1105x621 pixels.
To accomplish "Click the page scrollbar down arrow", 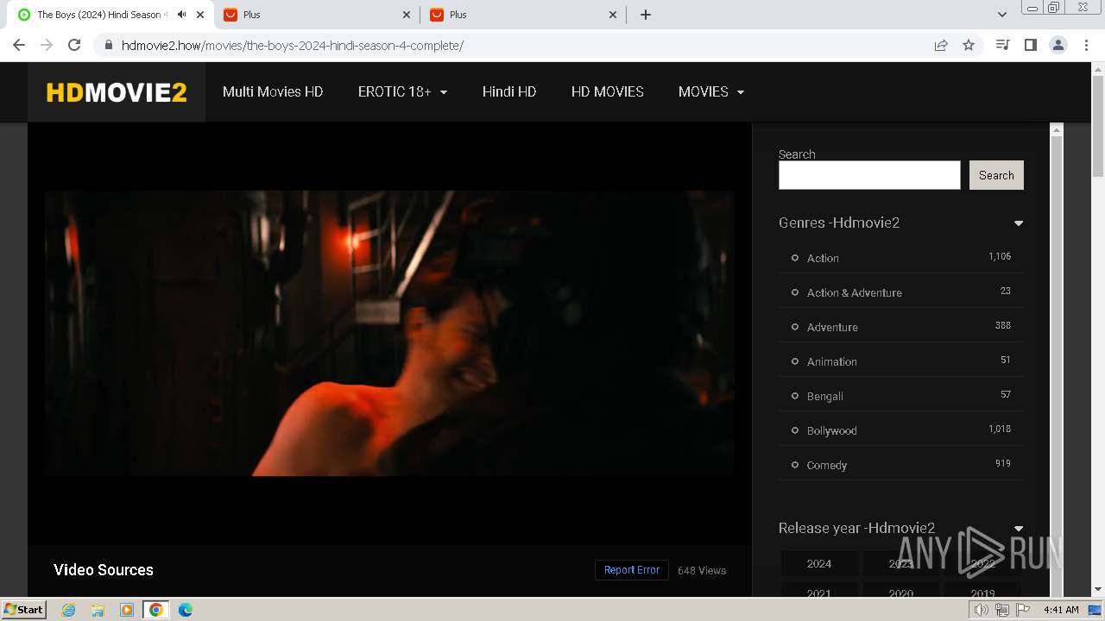I will [1098, 589].
